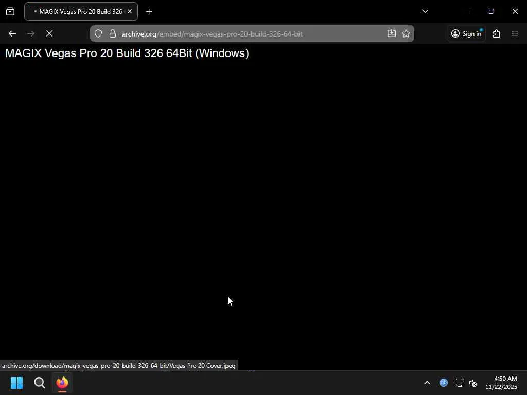Select Firefox in the taskbar
Viewport: 527px width, 395px height.
click(x=62, y=383)
